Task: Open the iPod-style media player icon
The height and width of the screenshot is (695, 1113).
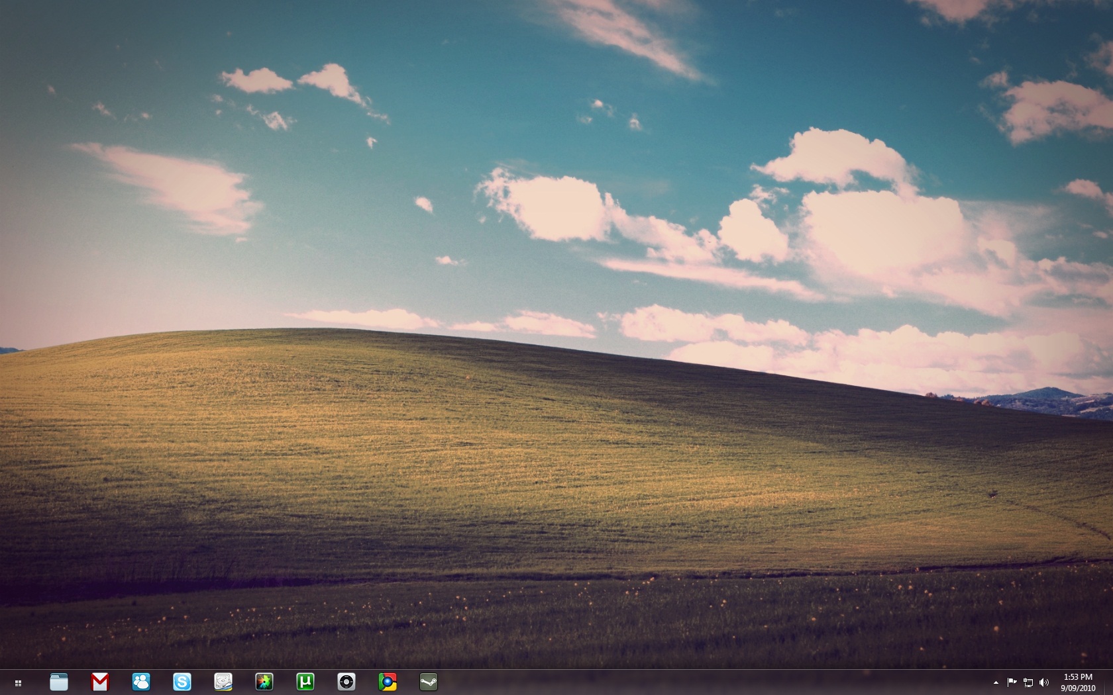Action: pos(346,682)
